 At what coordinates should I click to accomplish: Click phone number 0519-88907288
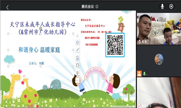point(92,38)
